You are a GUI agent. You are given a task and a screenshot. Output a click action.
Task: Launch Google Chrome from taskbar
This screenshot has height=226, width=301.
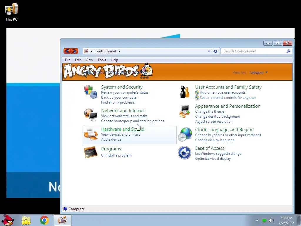pyautogui.click(x=44, y=220)
